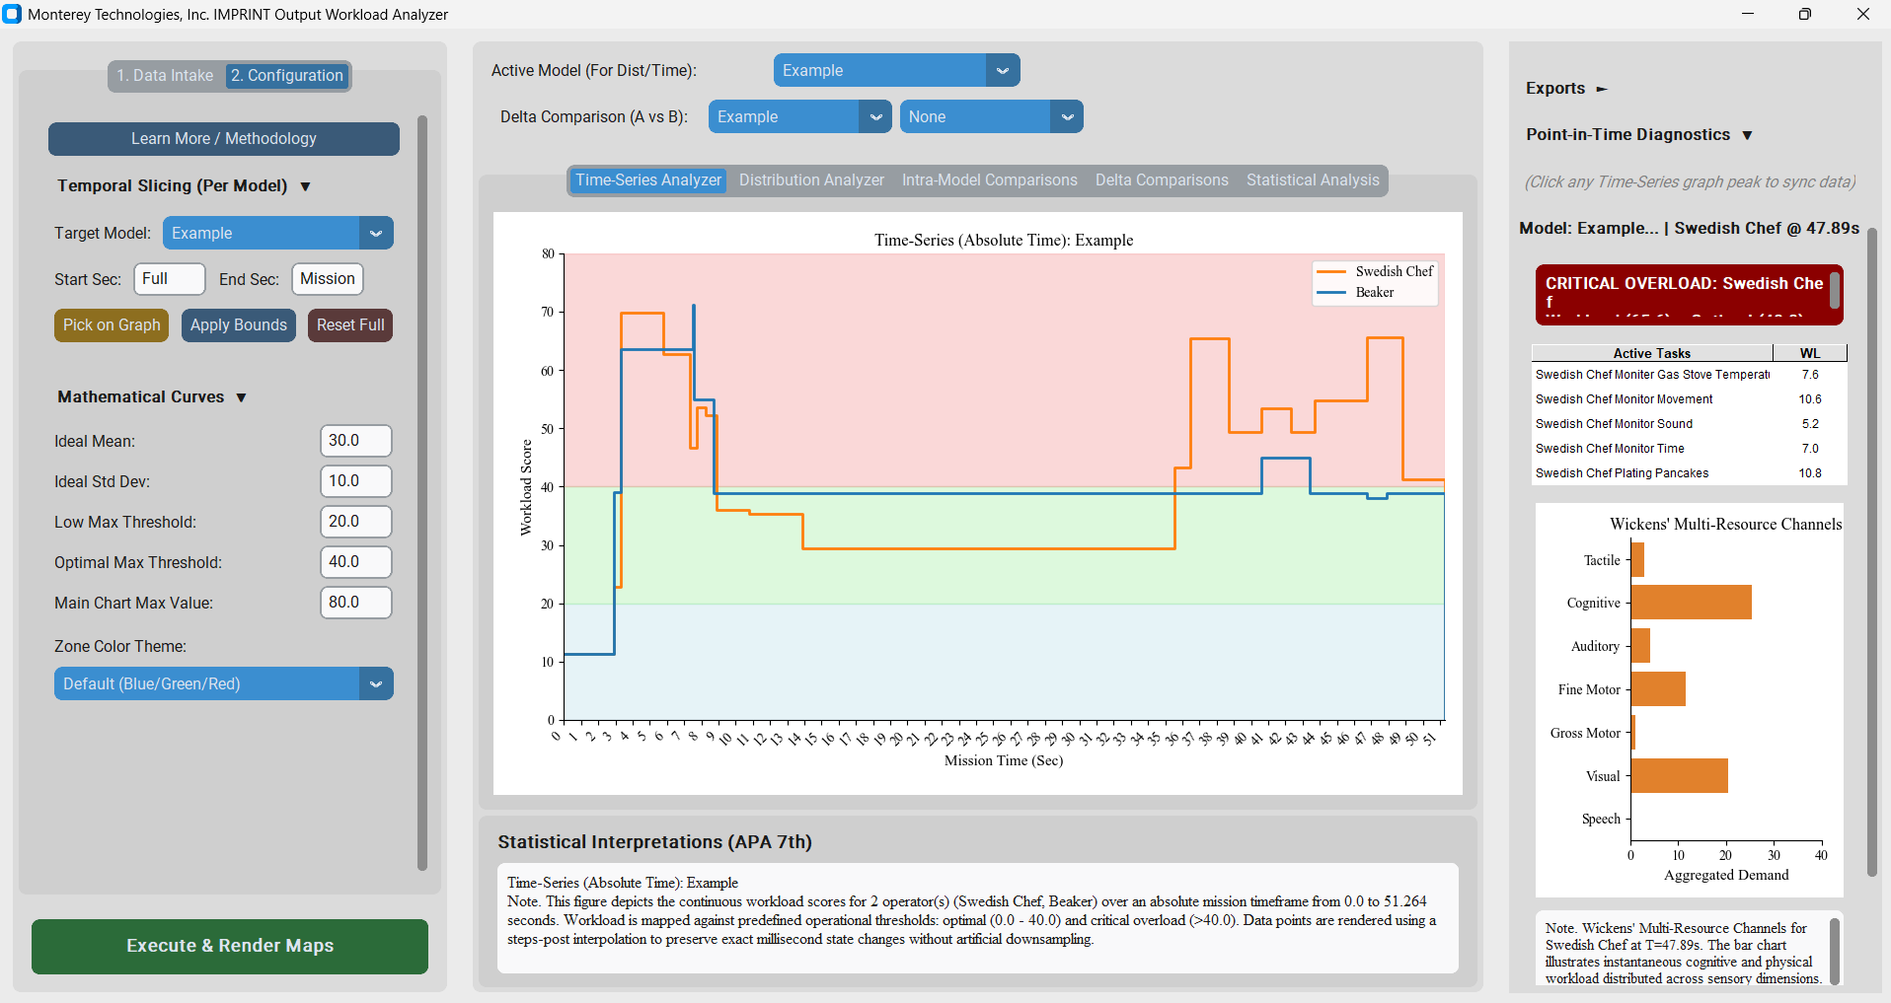Click Beaker legend entry
The height and width of the screenshot is (1003, 1891).
(1356, 292)
